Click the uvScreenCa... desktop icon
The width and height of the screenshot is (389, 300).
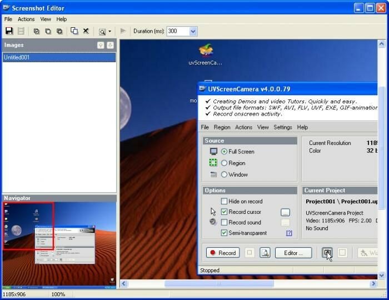206,54
